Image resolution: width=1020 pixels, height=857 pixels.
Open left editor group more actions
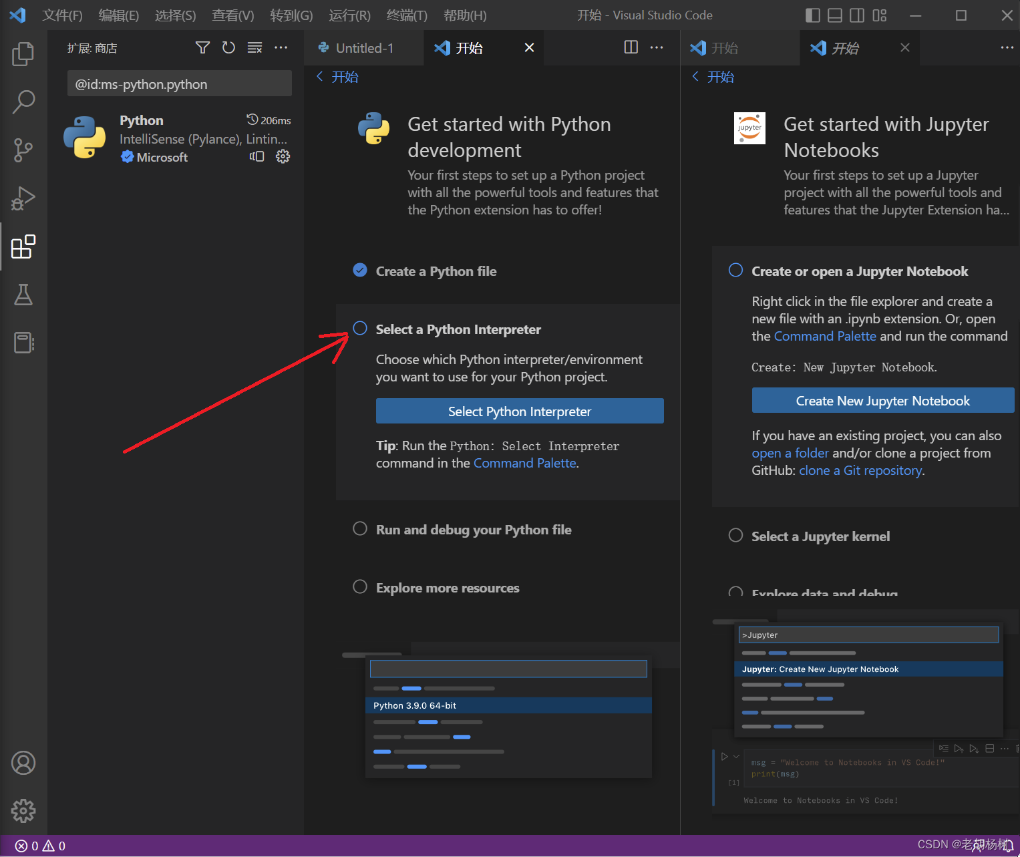tap(657, 47)
